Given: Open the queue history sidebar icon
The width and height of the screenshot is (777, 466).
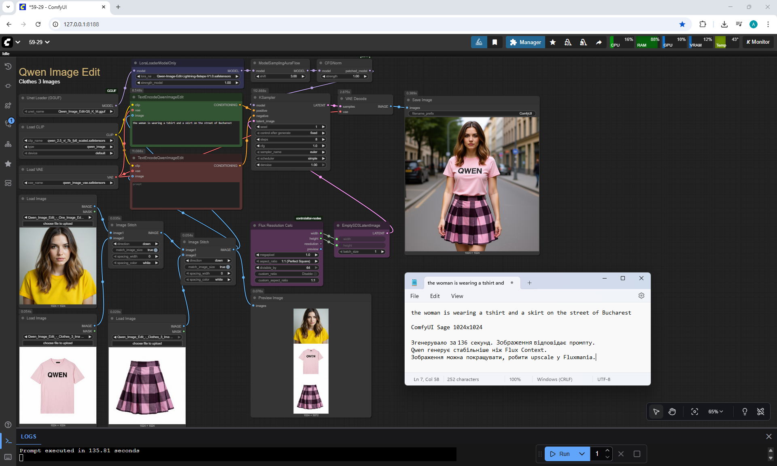Looking at the screenshot, I should point(8,66).
